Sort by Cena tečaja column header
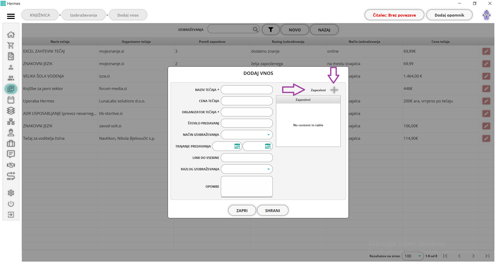 tap(440, 41)
